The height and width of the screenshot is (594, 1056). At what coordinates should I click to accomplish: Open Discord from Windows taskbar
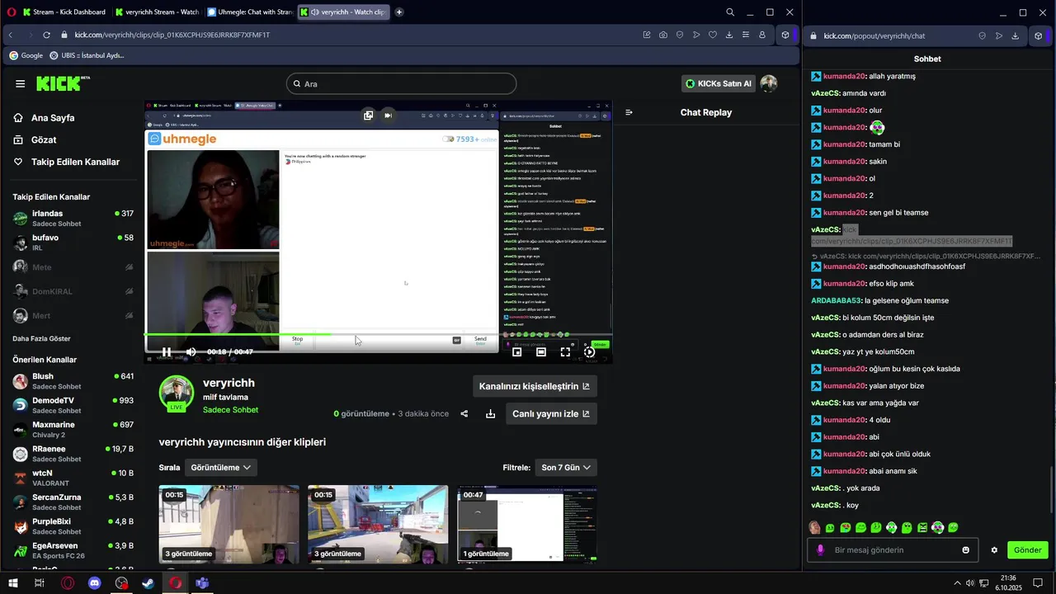(x=94, y=583)
